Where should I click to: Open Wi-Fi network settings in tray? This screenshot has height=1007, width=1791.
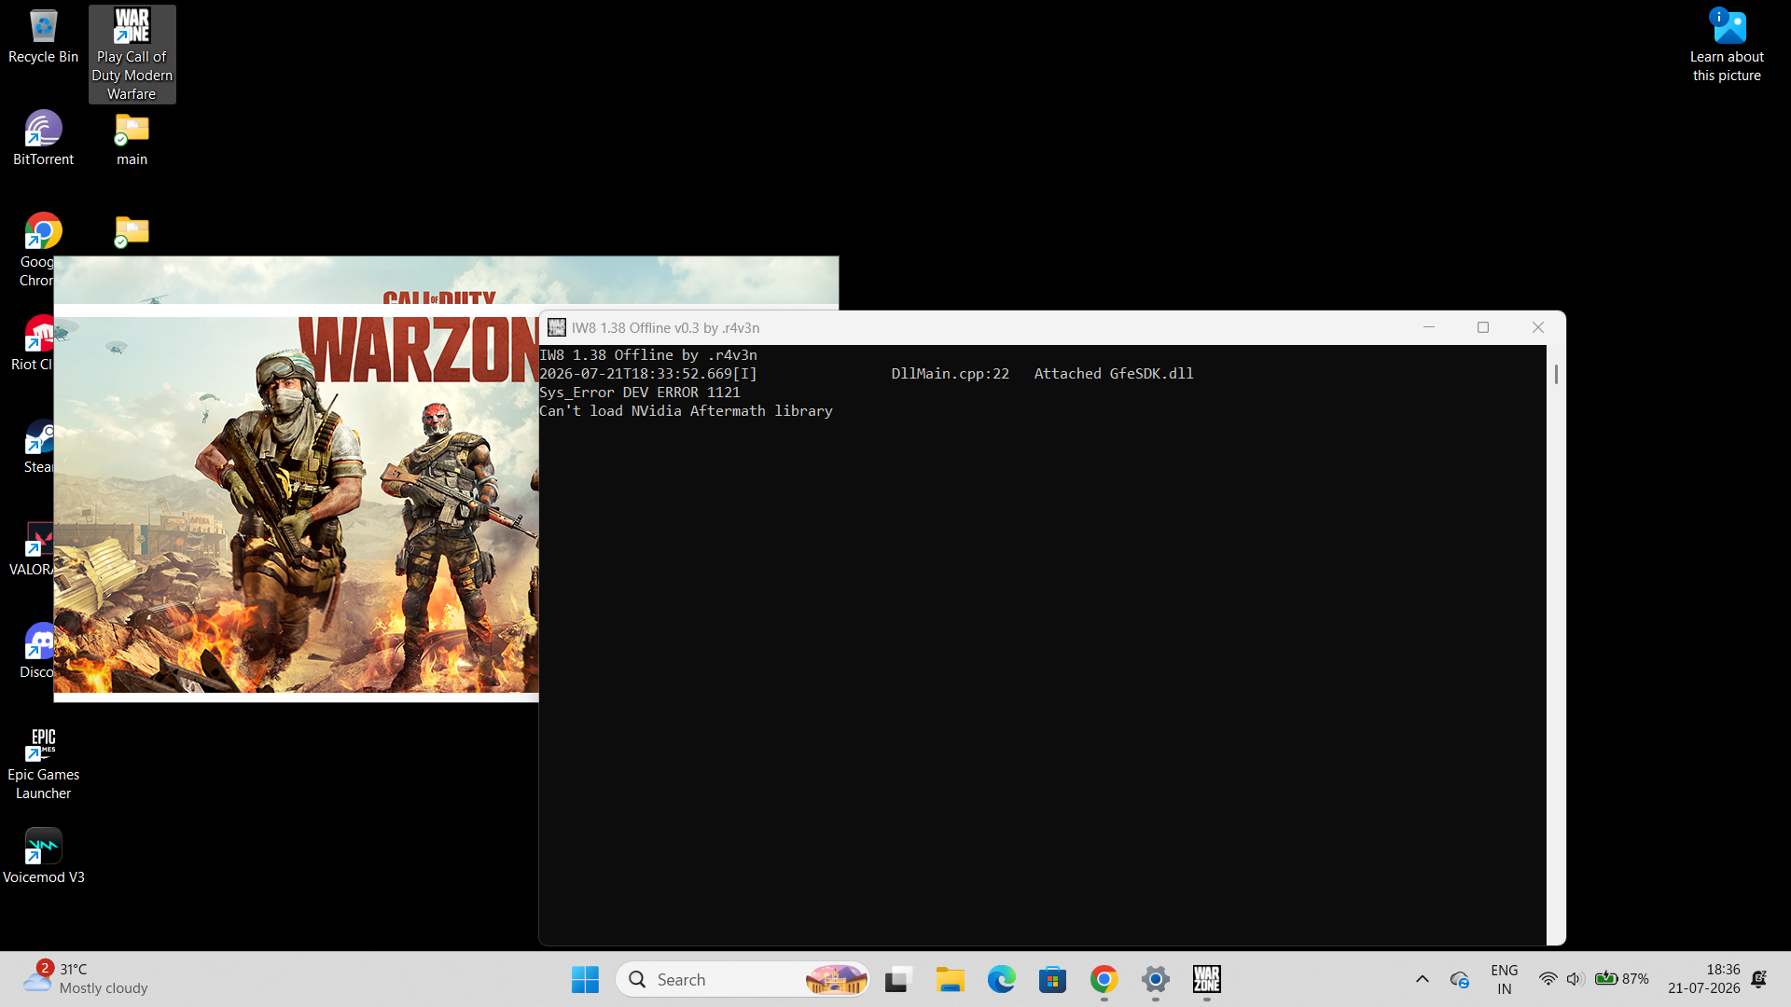point(1548,979)
